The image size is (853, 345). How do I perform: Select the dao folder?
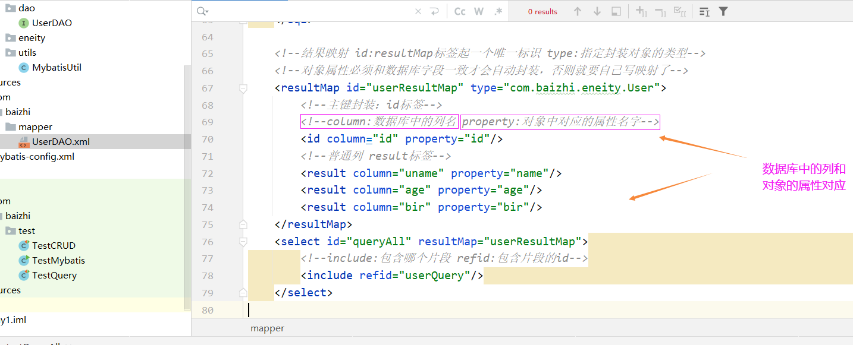pos(27,8)
